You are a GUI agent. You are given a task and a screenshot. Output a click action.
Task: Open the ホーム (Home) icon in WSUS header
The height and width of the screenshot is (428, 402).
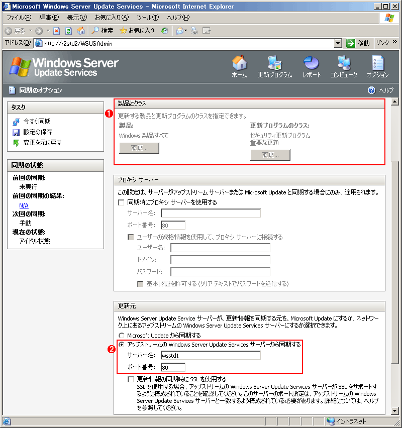pyautogui.click(x=240, y=63)
